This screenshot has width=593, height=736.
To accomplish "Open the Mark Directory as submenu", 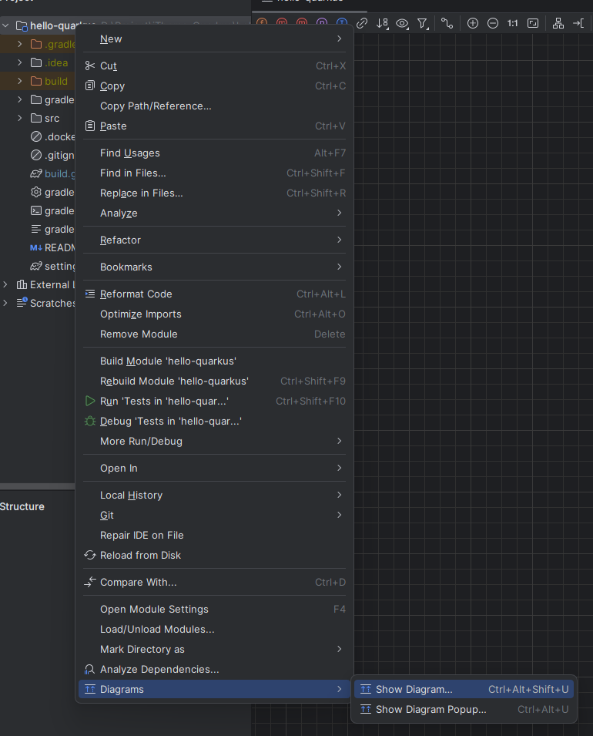I will coord(214,649).
